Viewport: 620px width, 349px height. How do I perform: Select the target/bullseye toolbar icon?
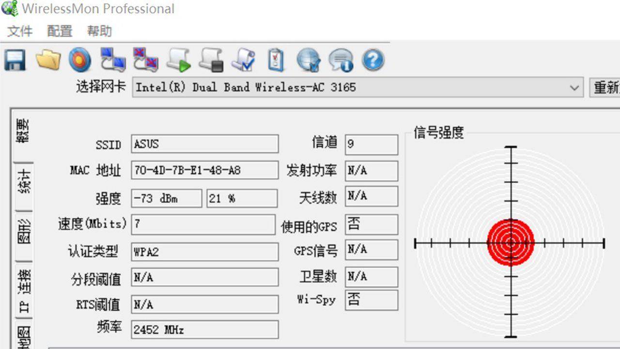pyautogui.click(x=80, y=59)
